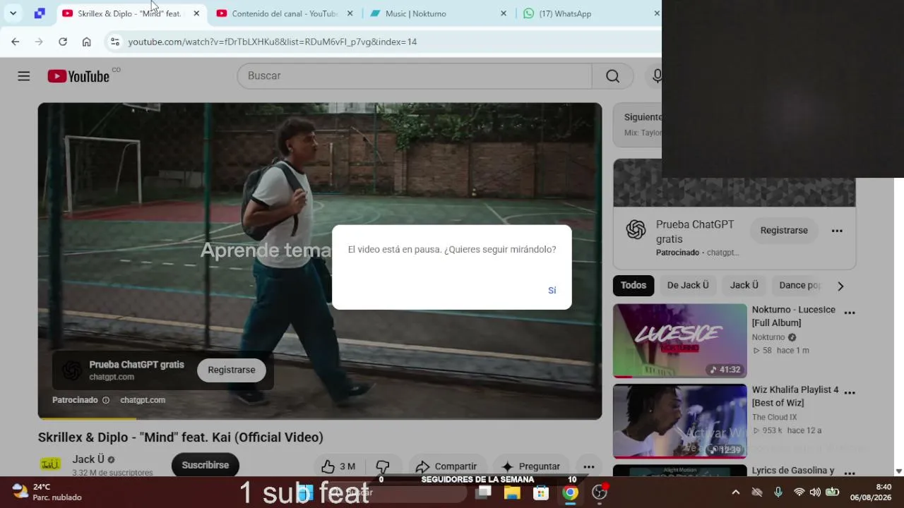Viewport: 904px width, 508px height.
Task: Show more filter chips with the right arrow
Action: [x=840, y=286]
